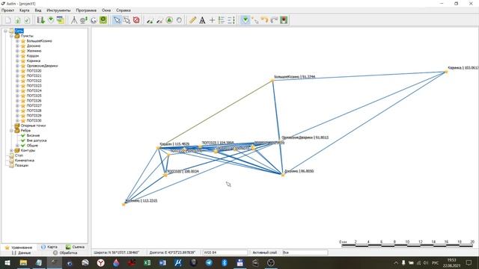Click the open project icon with green arrow

tap(18, 20)
